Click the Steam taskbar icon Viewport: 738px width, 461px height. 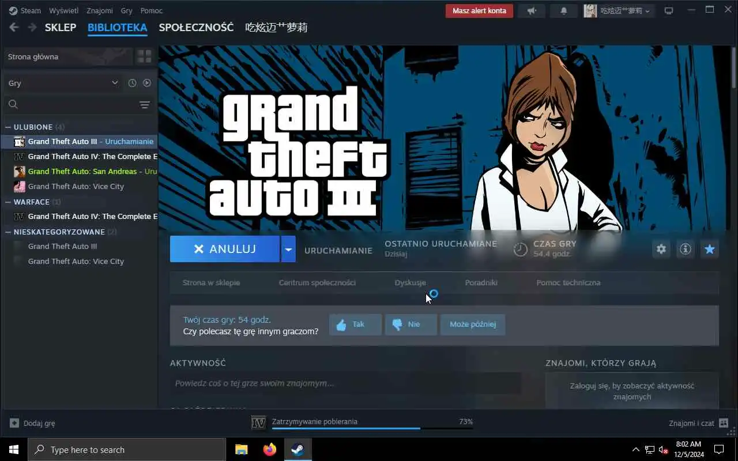(298, 449)
